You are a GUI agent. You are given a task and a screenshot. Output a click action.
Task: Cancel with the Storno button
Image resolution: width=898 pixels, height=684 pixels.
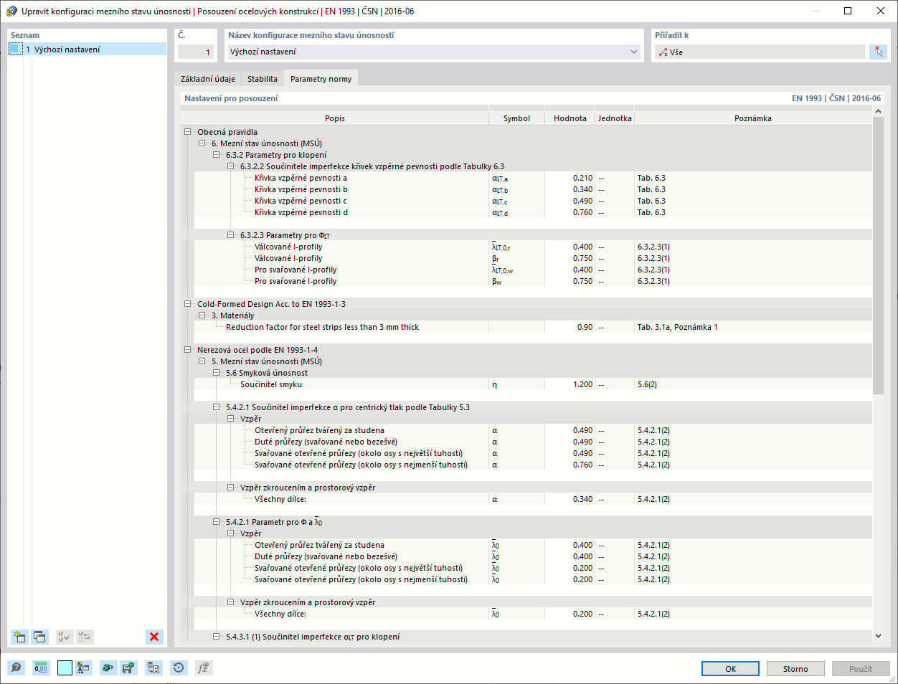click(795, 669)
